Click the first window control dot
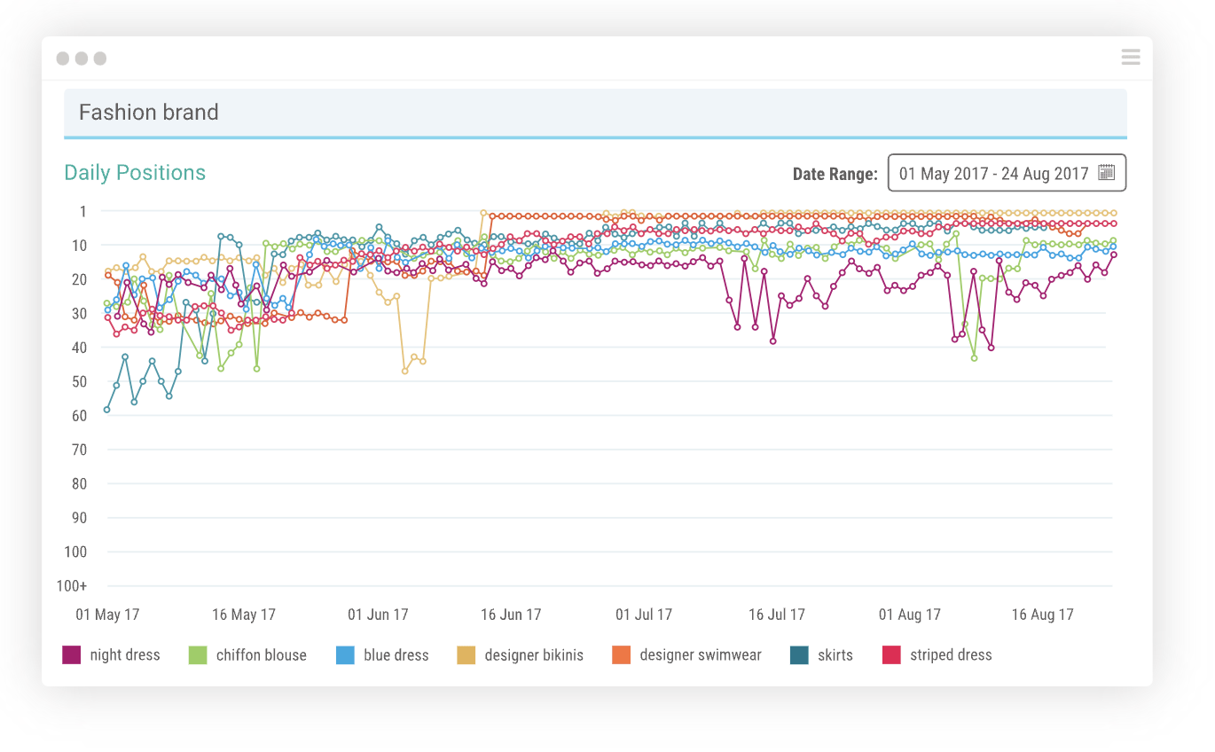This screenshot has height=752, width=1215. pyautogui.click(x=62, y=58)
